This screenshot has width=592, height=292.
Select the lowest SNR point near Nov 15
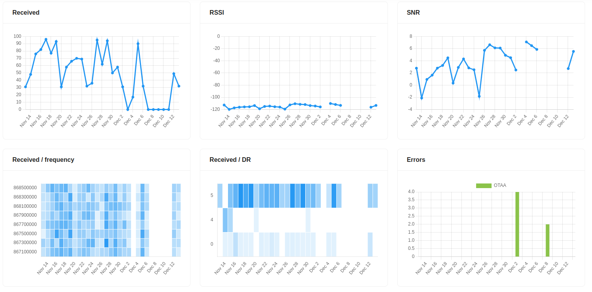(422, 98)
